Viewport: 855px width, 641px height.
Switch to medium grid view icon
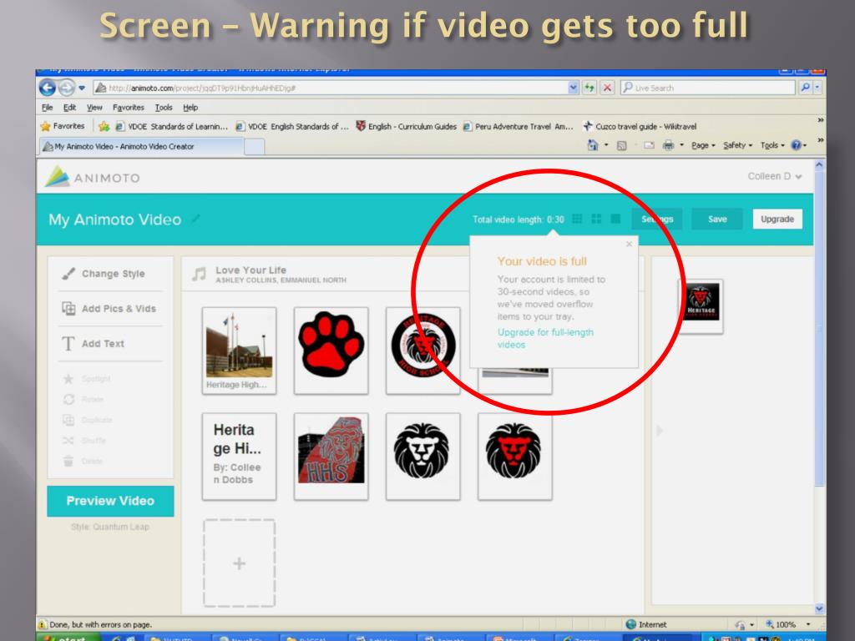[x=596, y=219]
